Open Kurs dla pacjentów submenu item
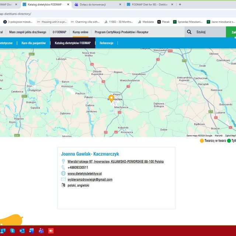Screen dimensions: 236x236 [34, 43]
